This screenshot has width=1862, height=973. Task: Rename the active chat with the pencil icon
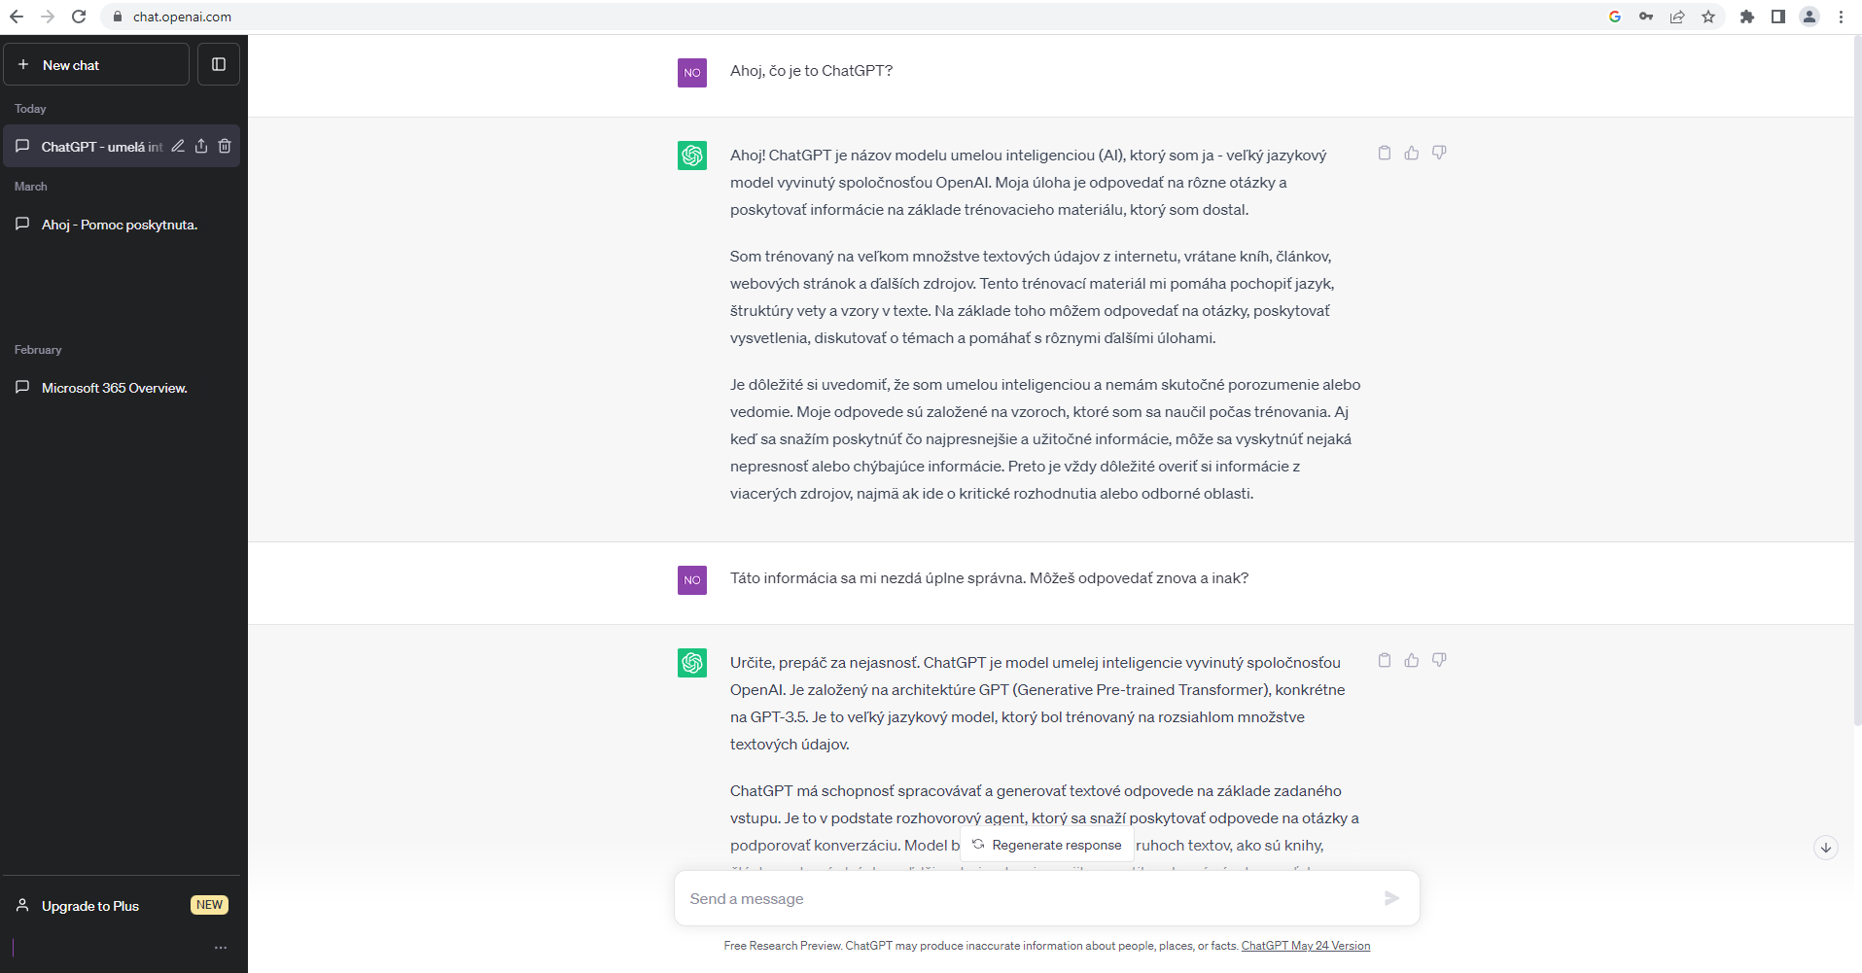[x=178, y=146]
